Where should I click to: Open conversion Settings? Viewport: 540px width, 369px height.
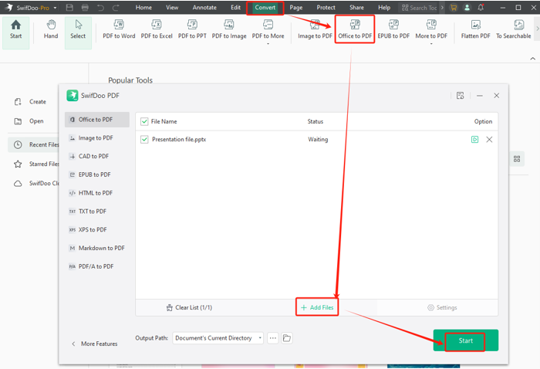[x=442, y=308]
